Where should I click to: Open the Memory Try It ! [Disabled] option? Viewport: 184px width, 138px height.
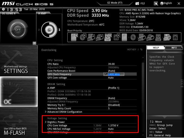pos(114,105)
